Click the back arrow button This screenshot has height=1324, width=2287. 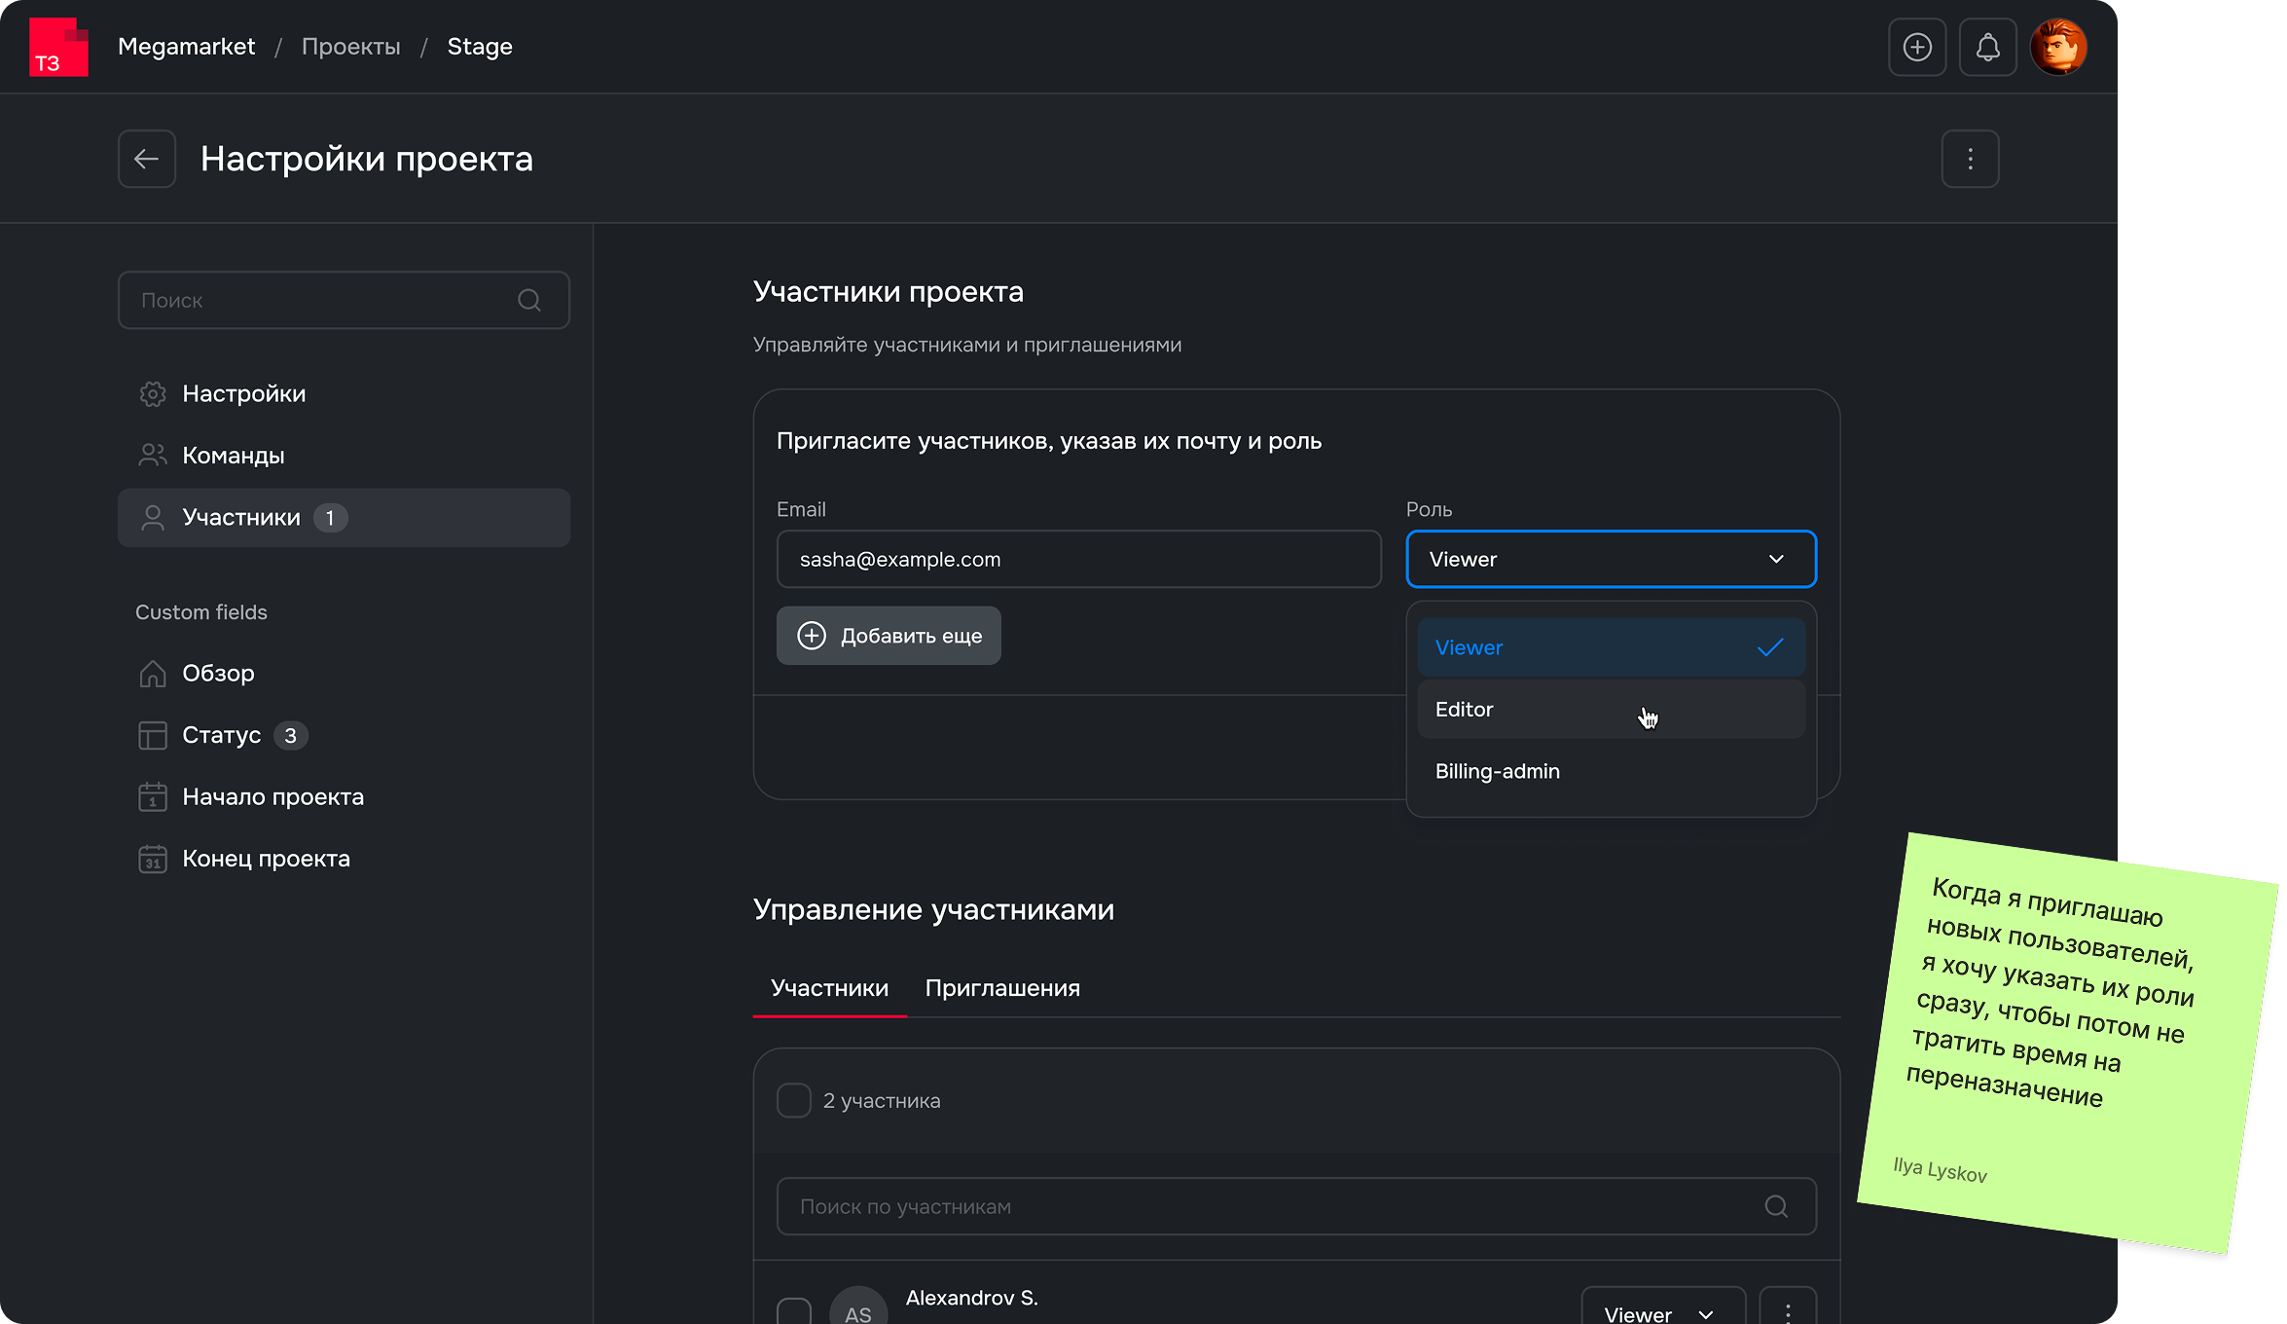point(147,159)
